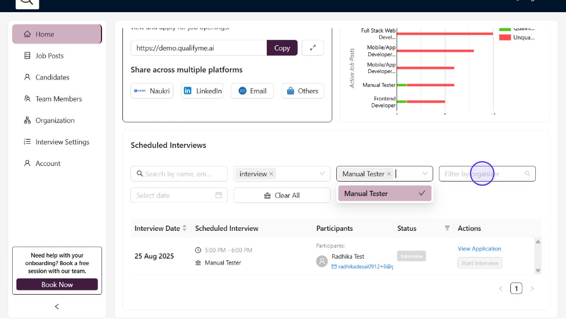
Task: Go to Interview Settings in sidebar
Action: point(62,142)
